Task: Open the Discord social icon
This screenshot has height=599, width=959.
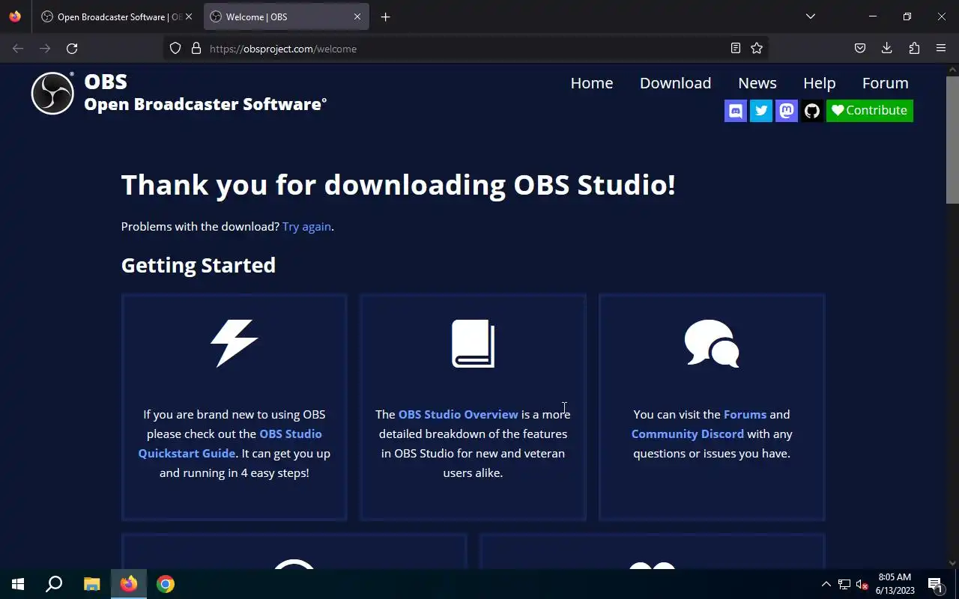Action: click(x=736, y=111)
